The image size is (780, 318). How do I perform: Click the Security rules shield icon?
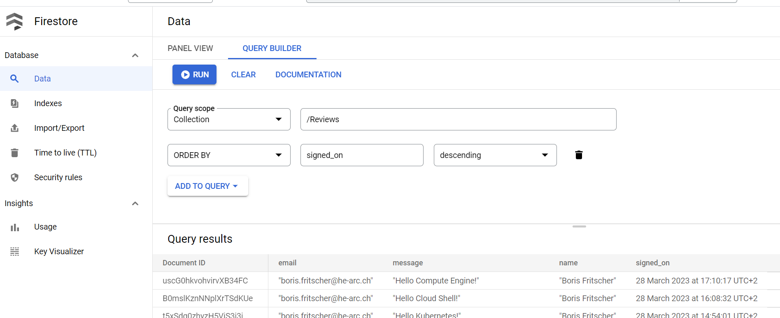point(14,177)
